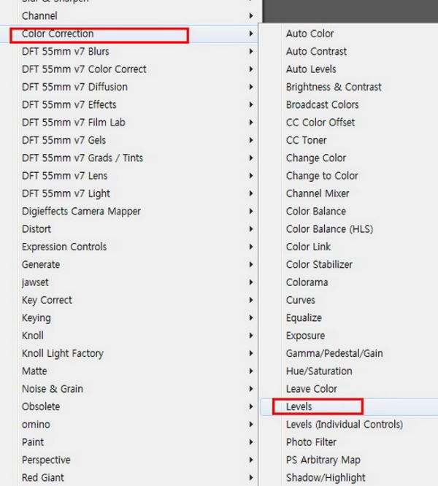438x486 pixels.
Task: Open the Keying effects category
Action: coord(36,318)
